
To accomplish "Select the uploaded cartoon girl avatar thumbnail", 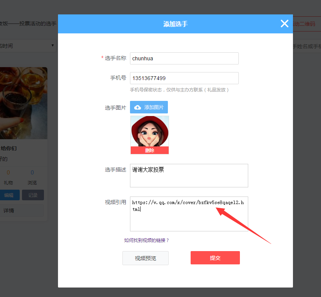I will point(150,132).
